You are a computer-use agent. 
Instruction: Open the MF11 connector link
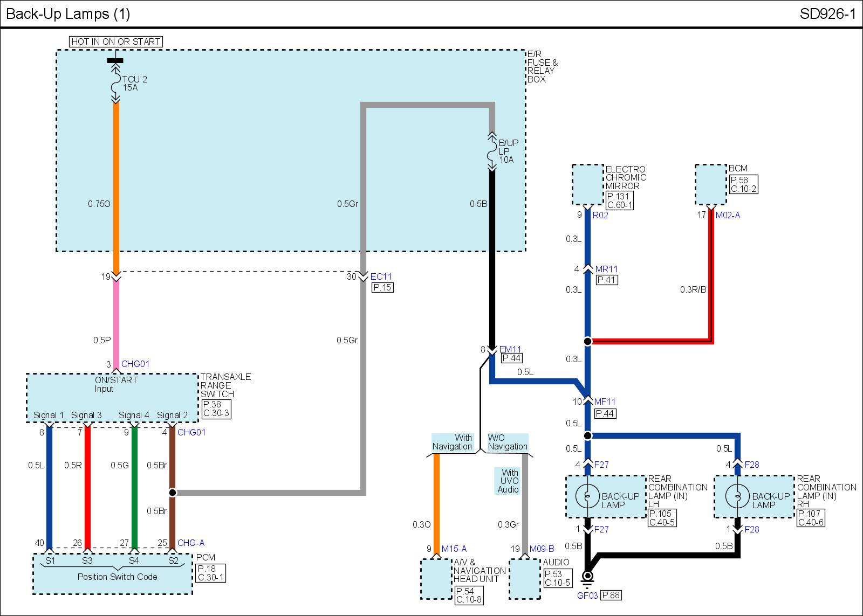605,402
